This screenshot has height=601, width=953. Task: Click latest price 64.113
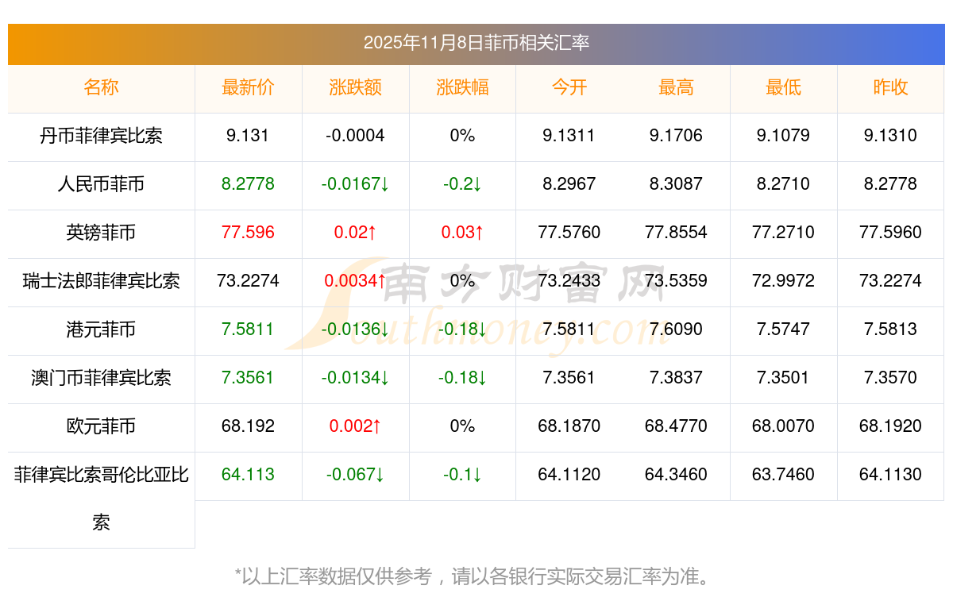tap(248, 475)
